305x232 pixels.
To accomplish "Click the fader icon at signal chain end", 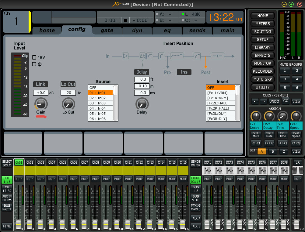I will (217, 56).
